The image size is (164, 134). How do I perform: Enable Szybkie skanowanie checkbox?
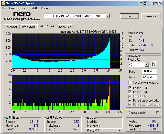pos(130,82)
